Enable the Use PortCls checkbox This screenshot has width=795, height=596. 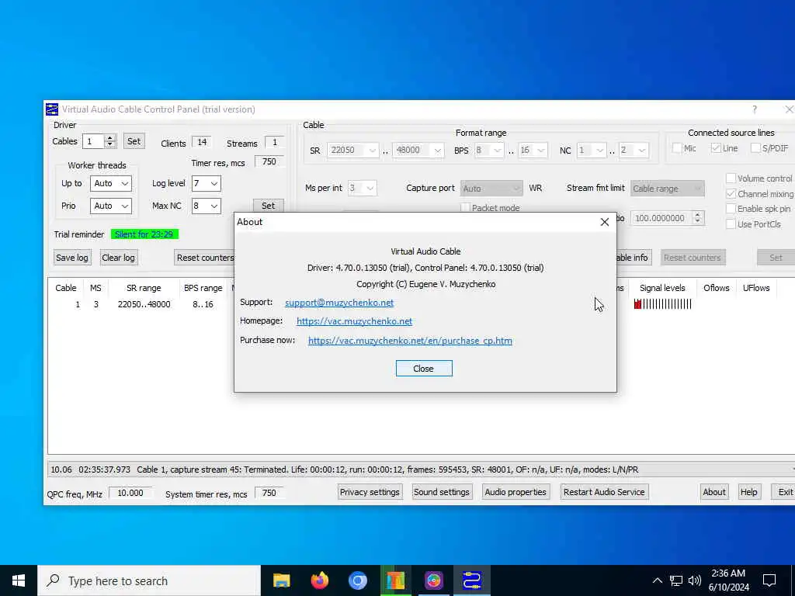point(731,224)
